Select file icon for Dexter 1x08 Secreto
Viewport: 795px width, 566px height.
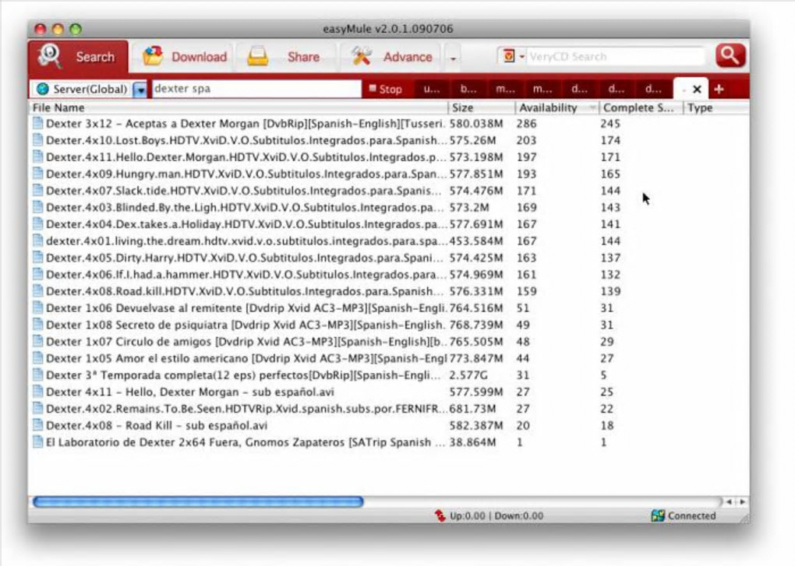click(x=37, y=324)
